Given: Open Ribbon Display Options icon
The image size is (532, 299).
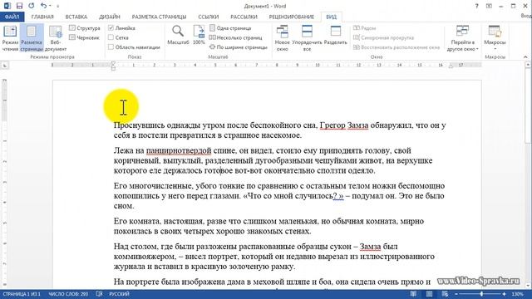Looking at the screenshot, I should [x=489, y=6].
